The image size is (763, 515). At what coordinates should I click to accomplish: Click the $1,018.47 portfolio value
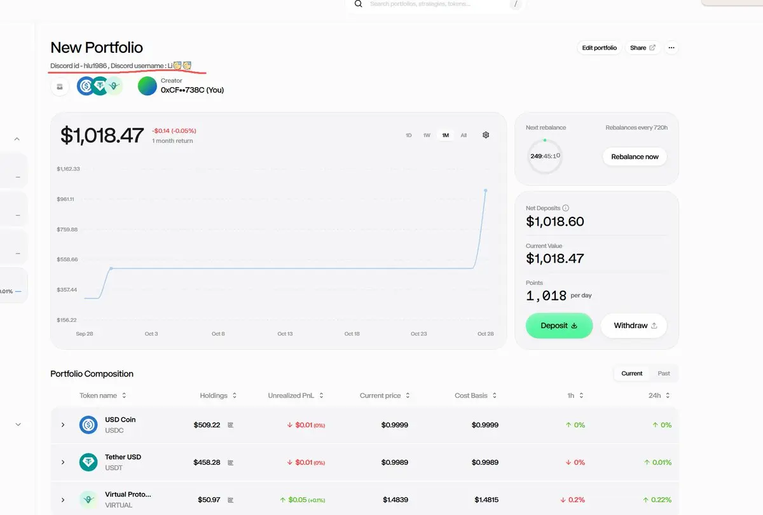pyautogui.click(x=102, y=135)
